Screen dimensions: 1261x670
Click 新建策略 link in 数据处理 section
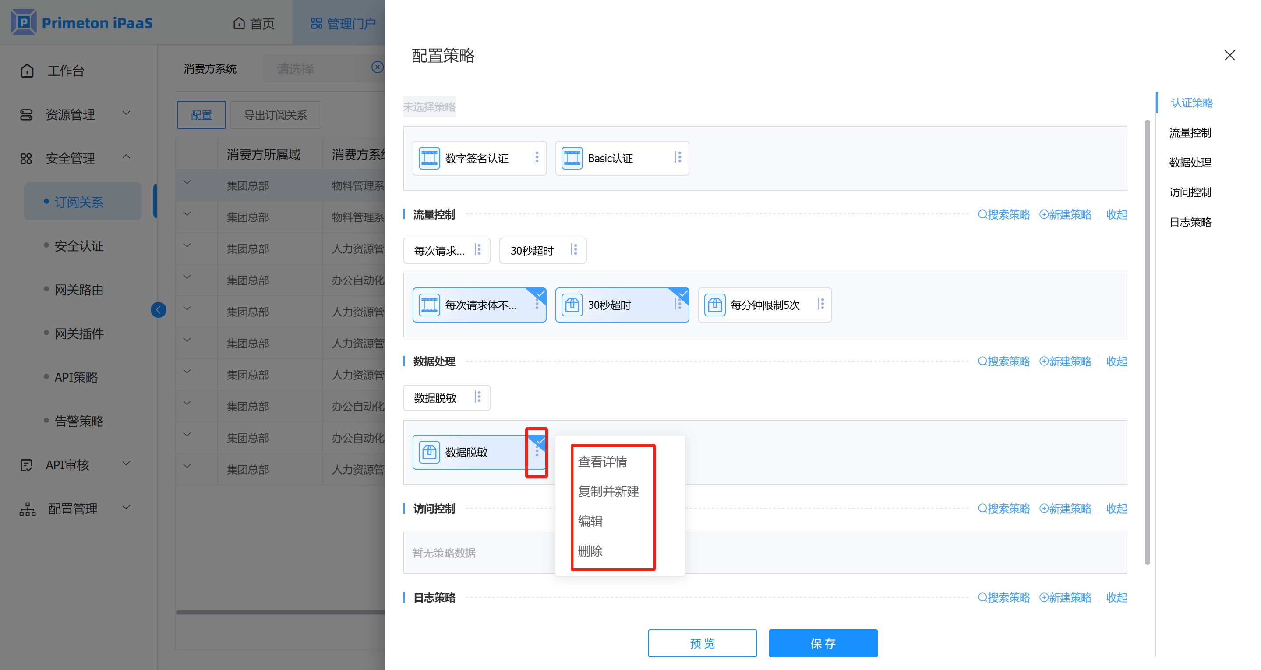tap(1065, 362)
